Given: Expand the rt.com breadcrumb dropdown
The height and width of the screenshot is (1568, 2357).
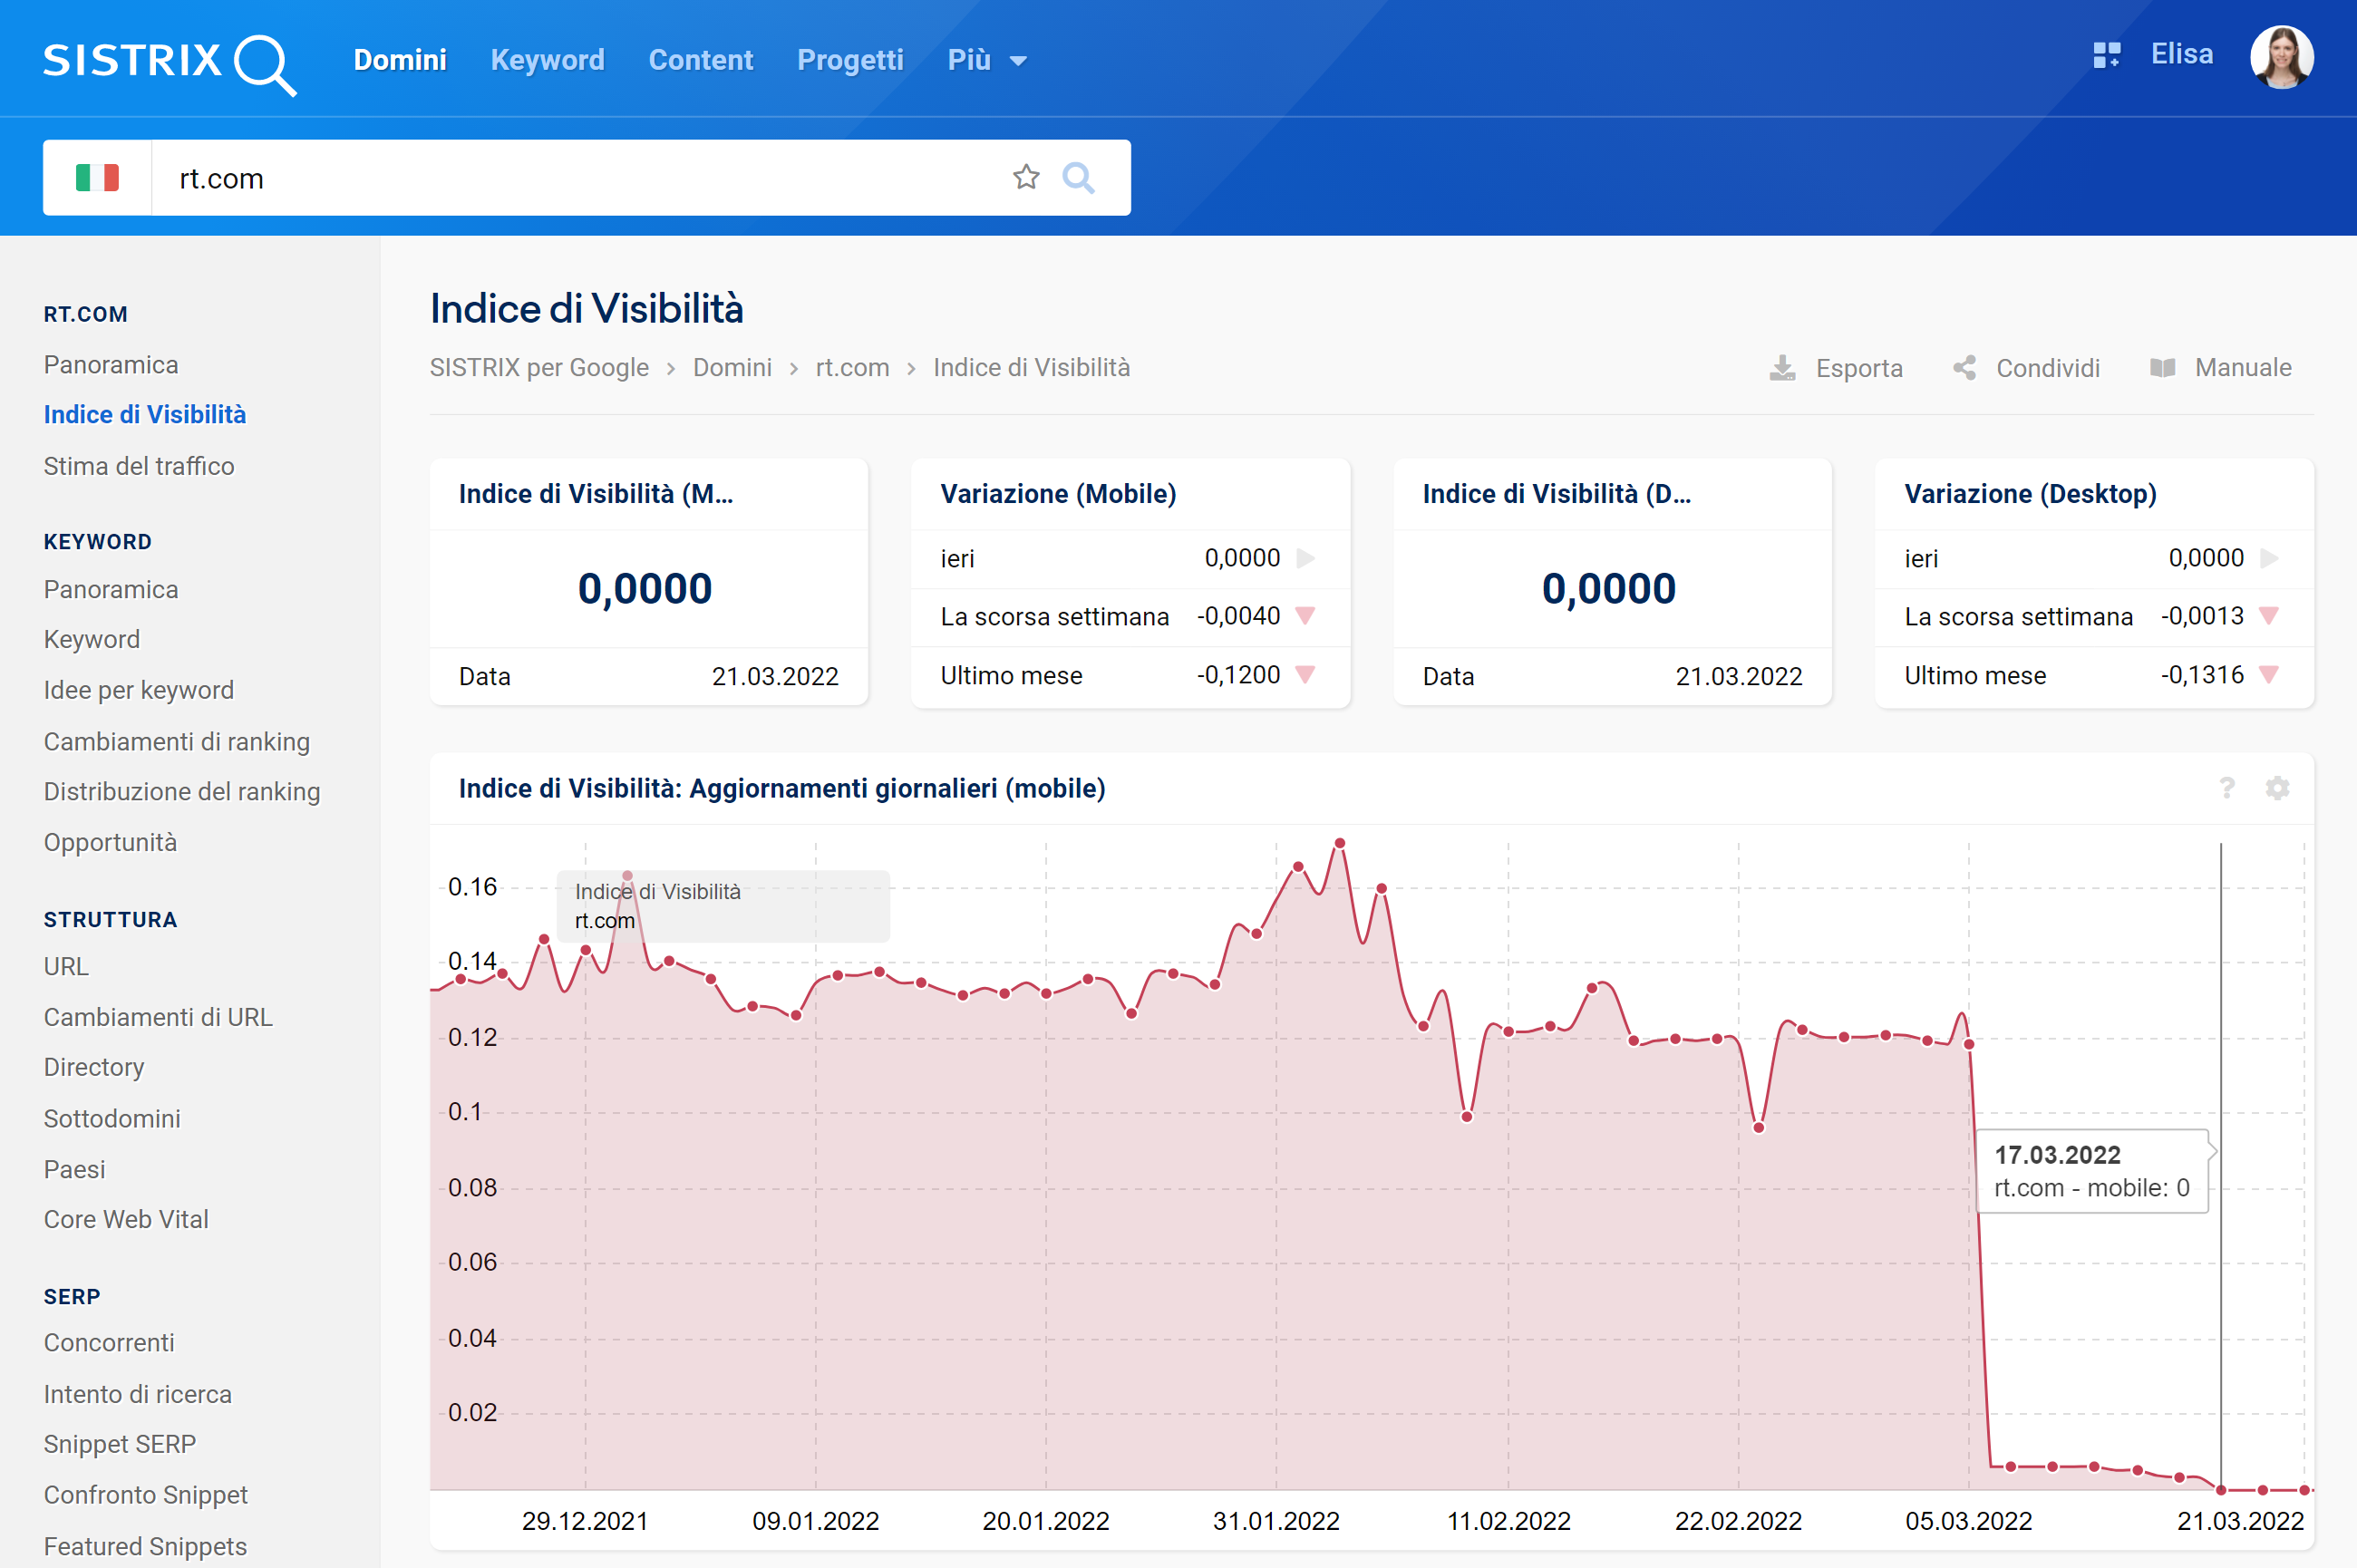Looking at the screenshot, I should (852, 366).
